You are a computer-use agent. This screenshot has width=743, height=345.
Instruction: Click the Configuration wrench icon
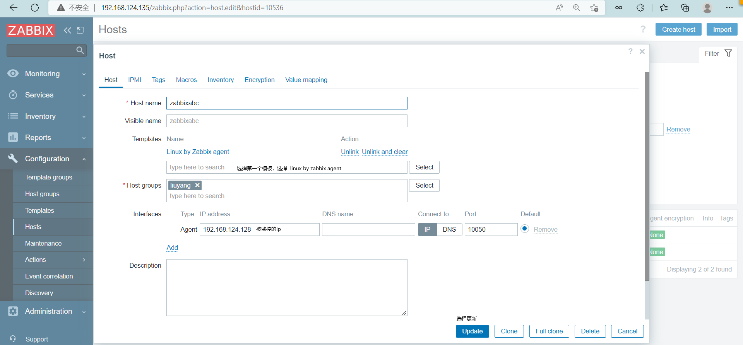pos(13,159)
